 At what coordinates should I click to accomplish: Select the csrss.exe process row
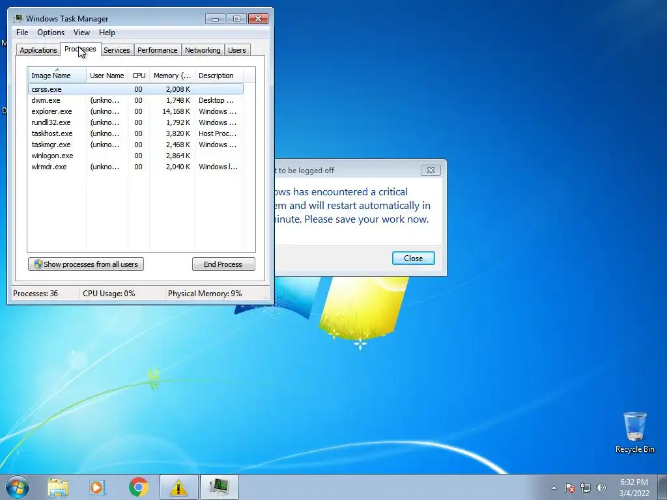[x=135, y=89]
